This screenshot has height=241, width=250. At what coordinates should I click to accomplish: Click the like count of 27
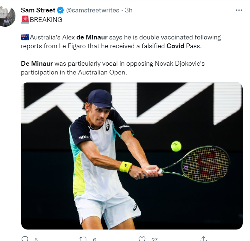(154, 240)
